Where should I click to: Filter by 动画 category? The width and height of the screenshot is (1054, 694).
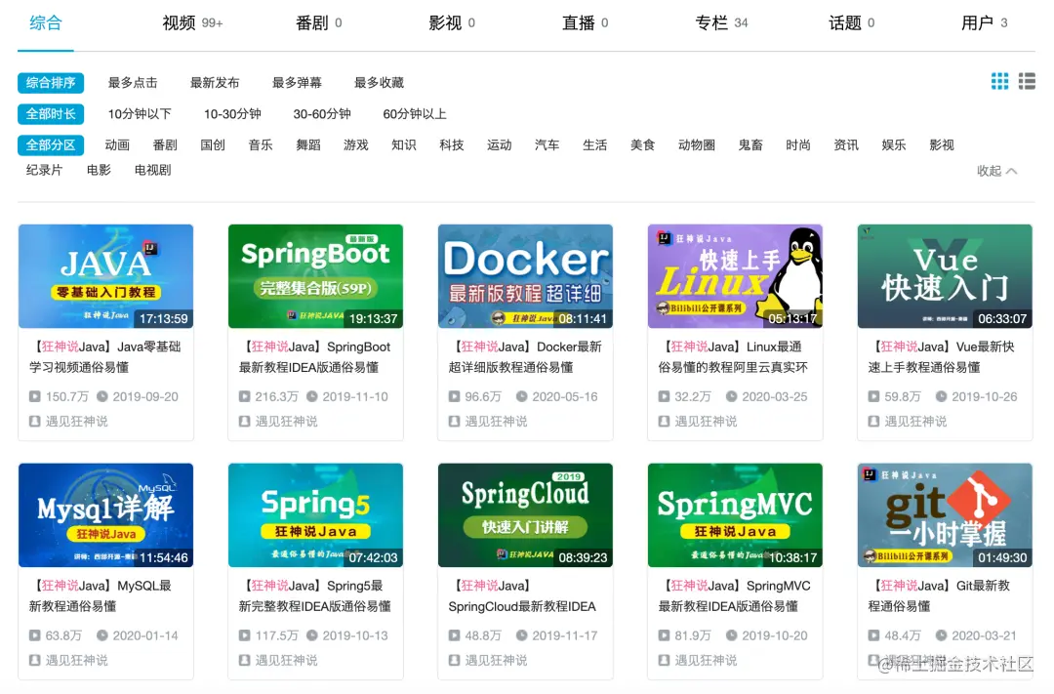coord(117,144)
